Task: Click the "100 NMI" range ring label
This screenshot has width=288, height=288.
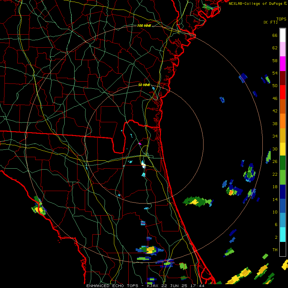Action: (x=144, y=26)
